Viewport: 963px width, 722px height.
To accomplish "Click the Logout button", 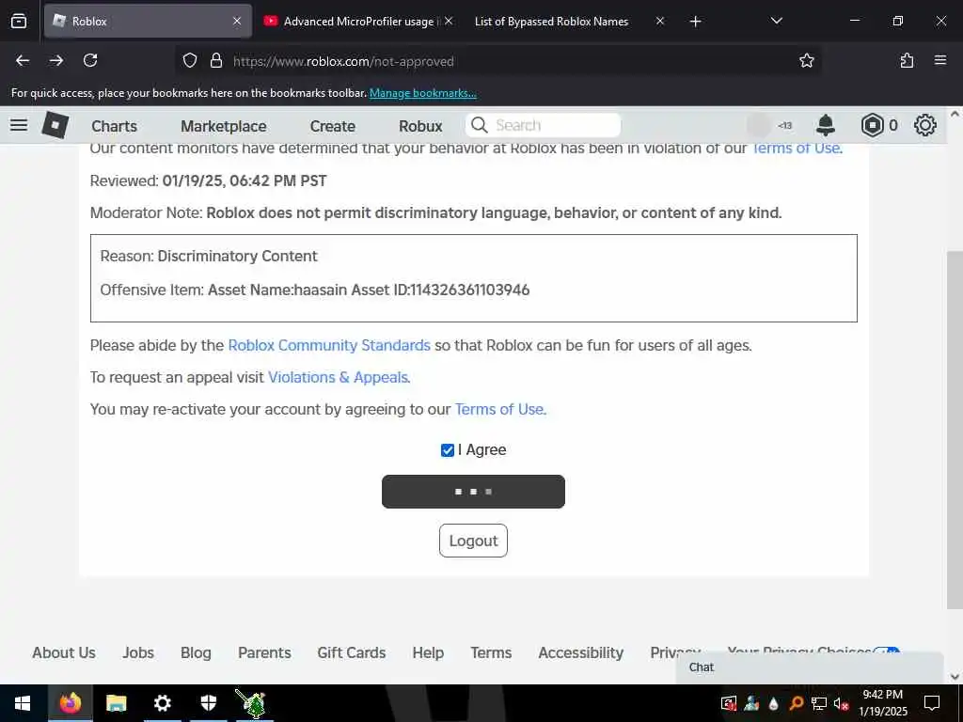I will 474,541.
